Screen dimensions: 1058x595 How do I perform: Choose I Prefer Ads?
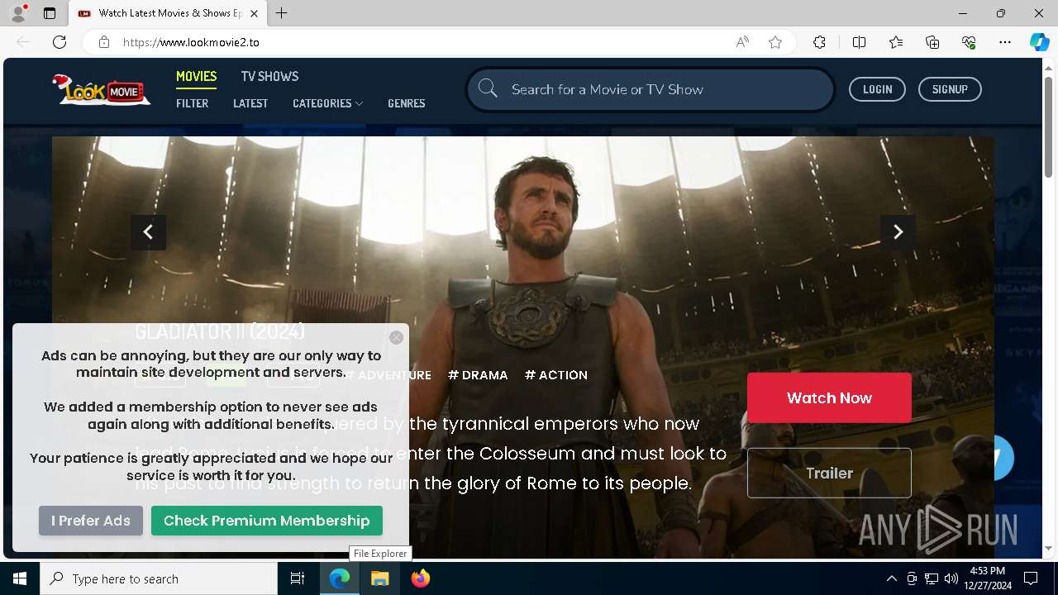click(91, 521)
